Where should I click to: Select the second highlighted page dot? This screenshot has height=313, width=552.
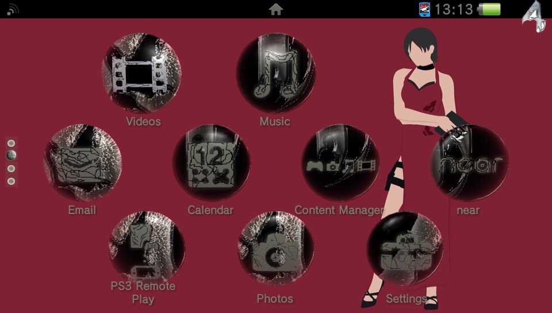[11, 155]
